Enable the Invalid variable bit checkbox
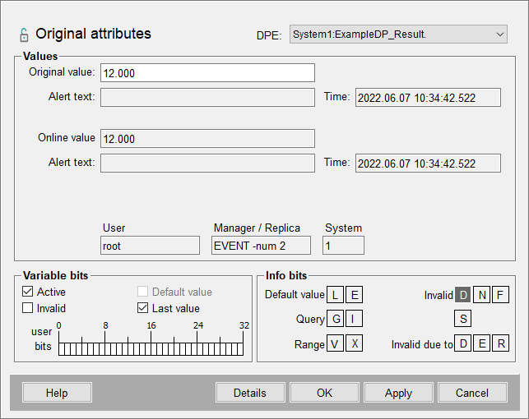Viewport: 529px width, 419px height. (28, 308)
